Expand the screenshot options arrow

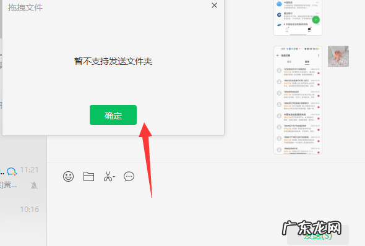pyautogui.click(x=114, y=177)
